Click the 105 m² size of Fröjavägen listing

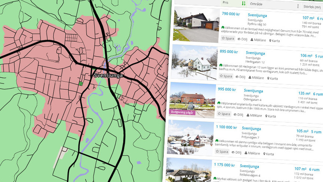coord(302,131)
